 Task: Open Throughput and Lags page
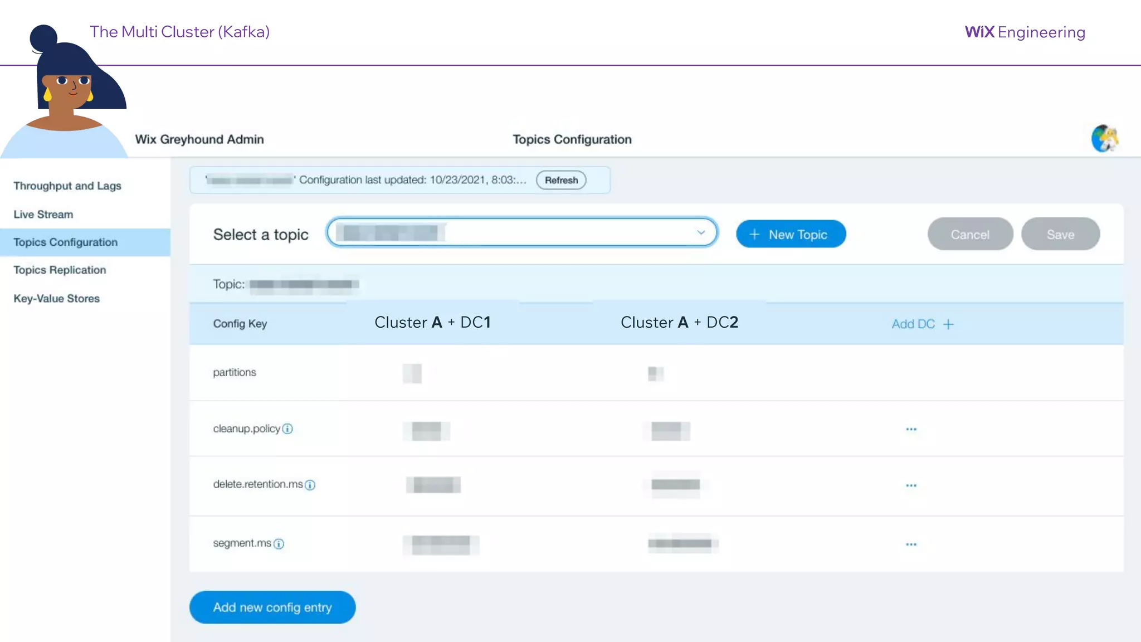coord(67,186)
